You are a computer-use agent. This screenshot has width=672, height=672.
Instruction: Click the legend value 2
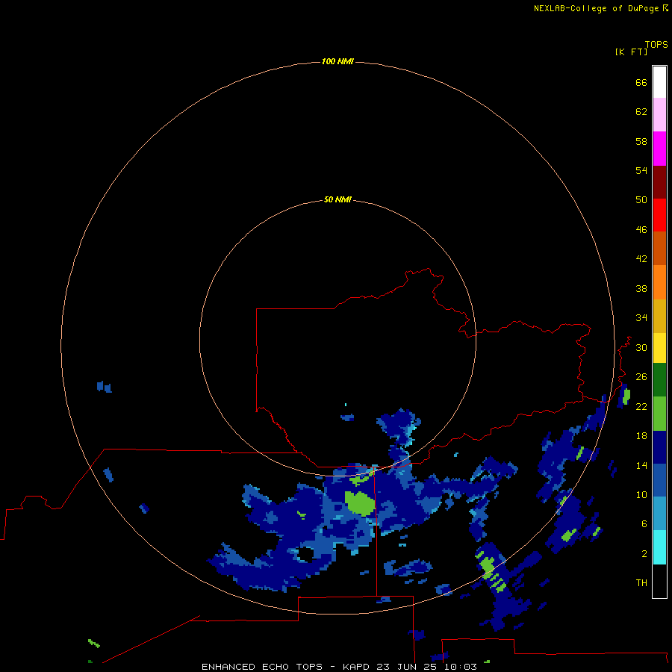click(x=644, y=553)
